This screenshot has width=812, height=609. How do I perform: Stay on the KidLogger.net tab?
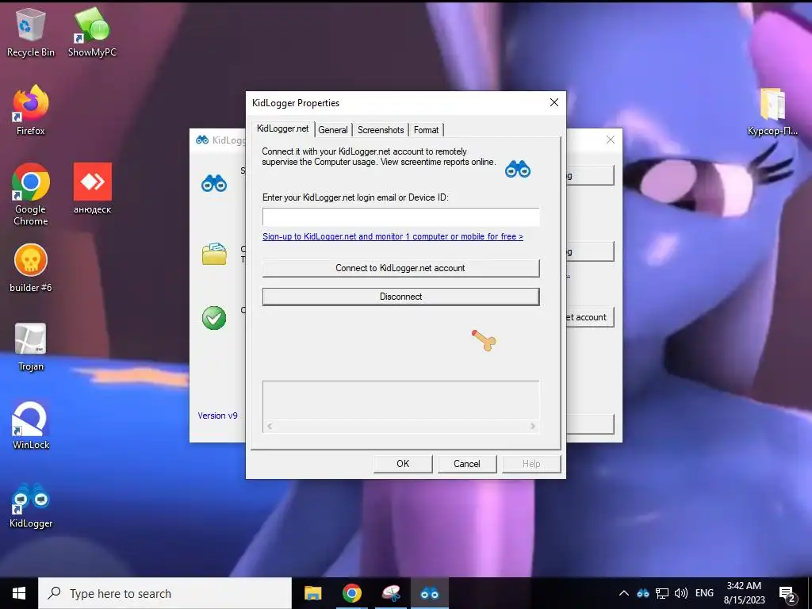283,128
